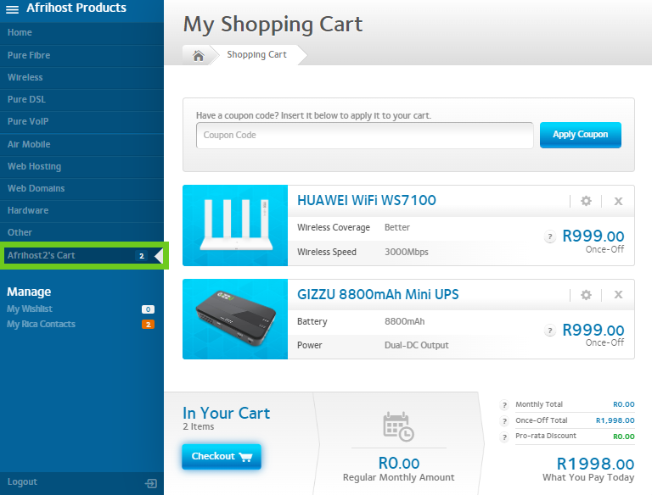
Task: Open Pure Fibre menu item
Action: click(x=29, y=55)
